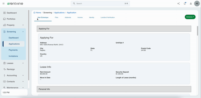Collapse the Screening menu chevron
This screenshot has height=98, width=201.
(x=23, y=32)
